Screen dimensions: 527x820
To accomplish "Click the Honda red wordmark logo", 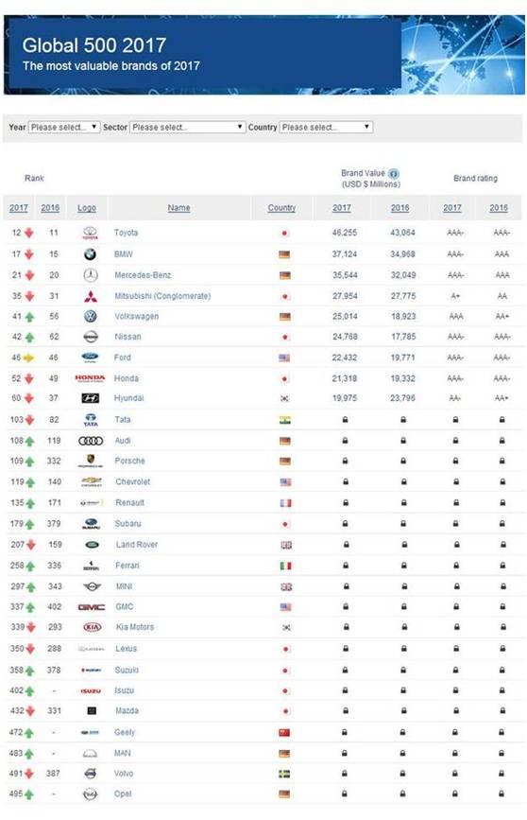I will pos(90,378).
